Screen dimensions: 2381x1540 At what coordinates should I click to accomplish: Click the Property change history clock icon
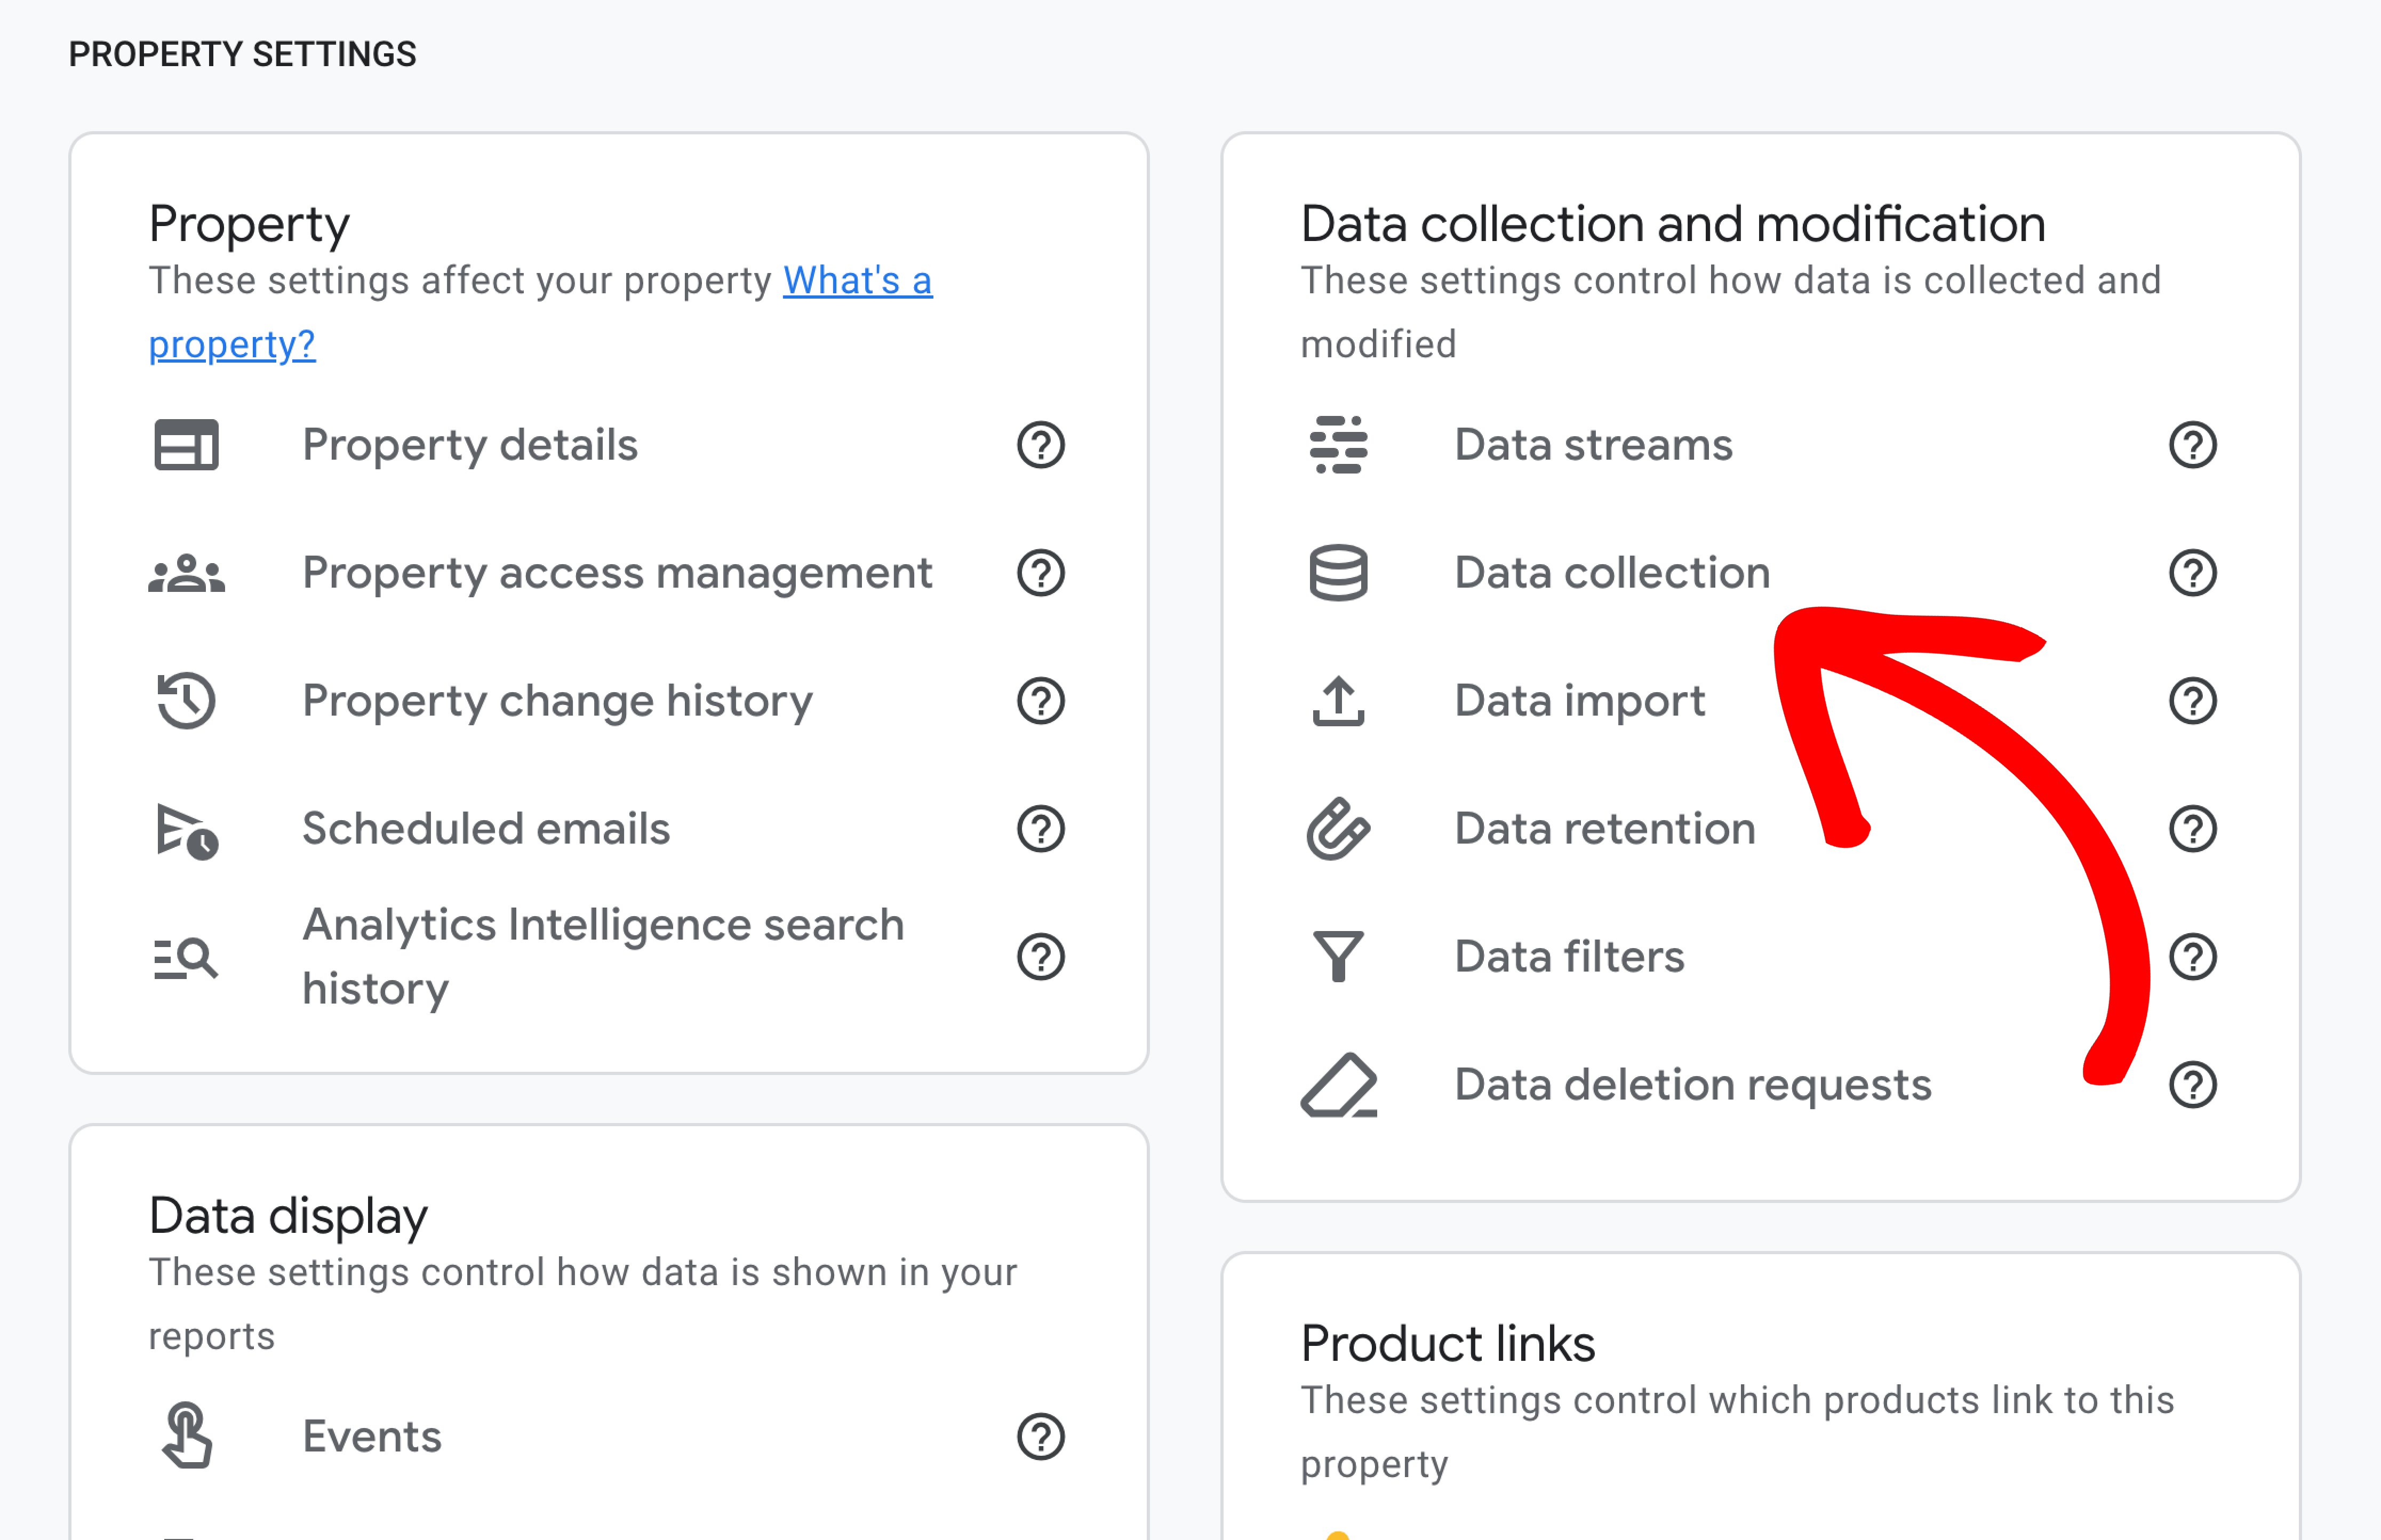(186, 701)
